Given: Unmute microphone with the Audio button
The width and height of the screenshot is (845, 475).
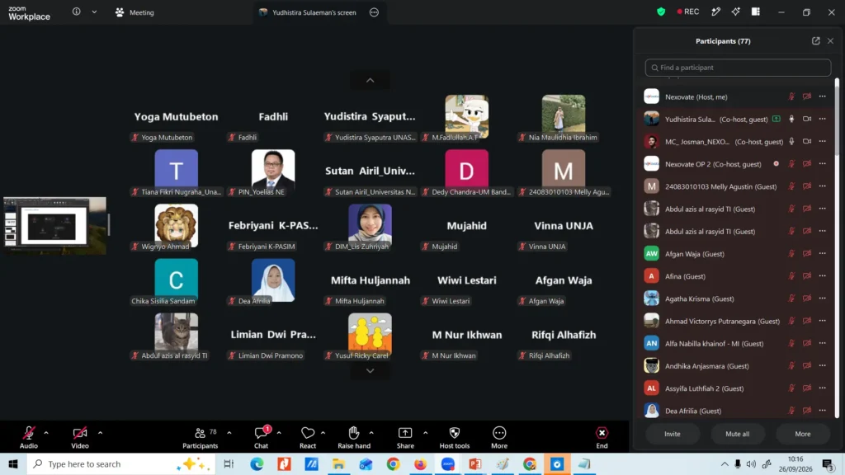Looking at the screenshot, I should point(29,437).
